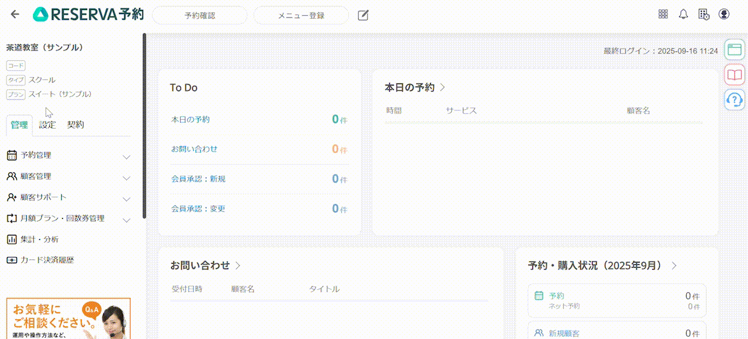
Task: Click the 時間 column header
Action: (394, 110)
